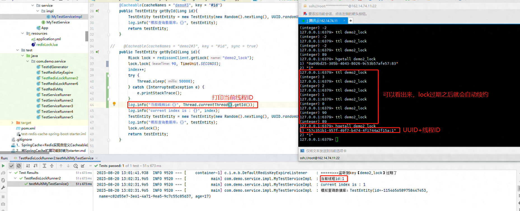The image size is (520, 211).
Task: Click rerun failed tests icon in Run sidebar
Action: [x=3, y=173]
